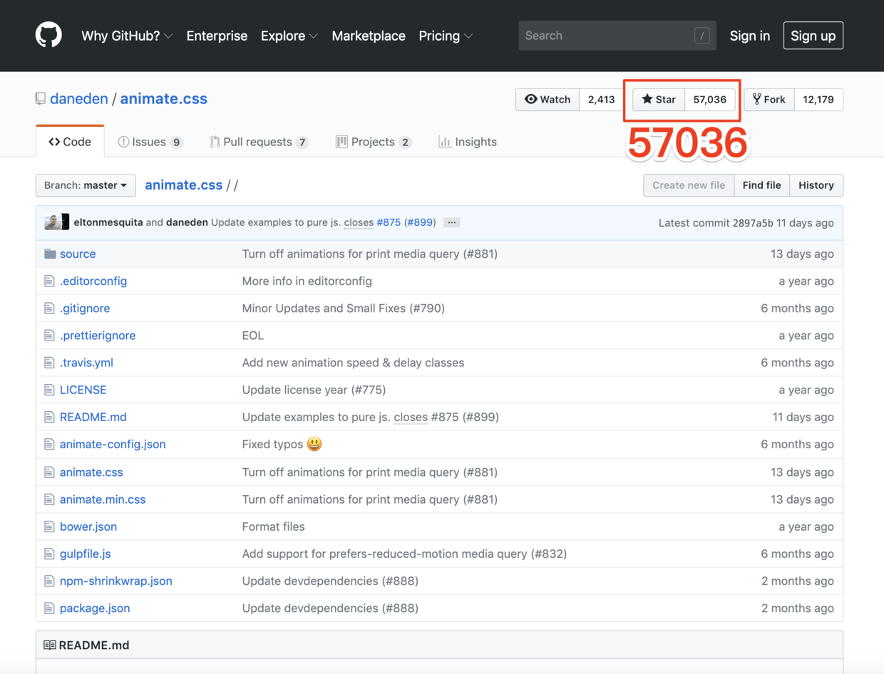Click the Sign up button

(813, 36)
